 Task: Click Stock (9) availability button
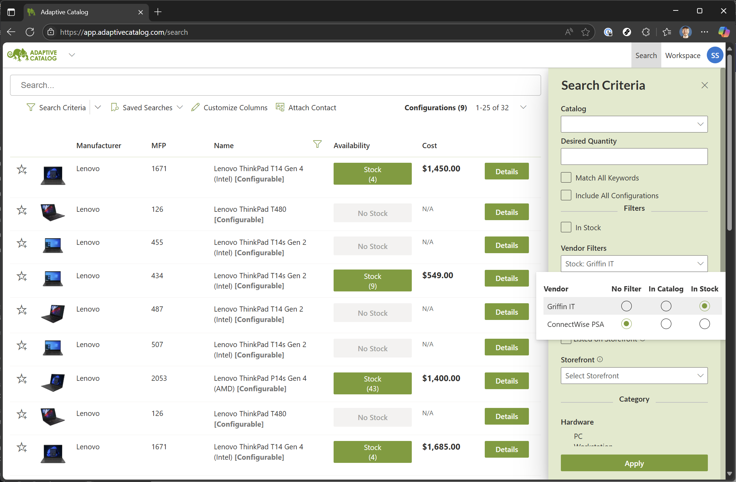tap(372, 281)
